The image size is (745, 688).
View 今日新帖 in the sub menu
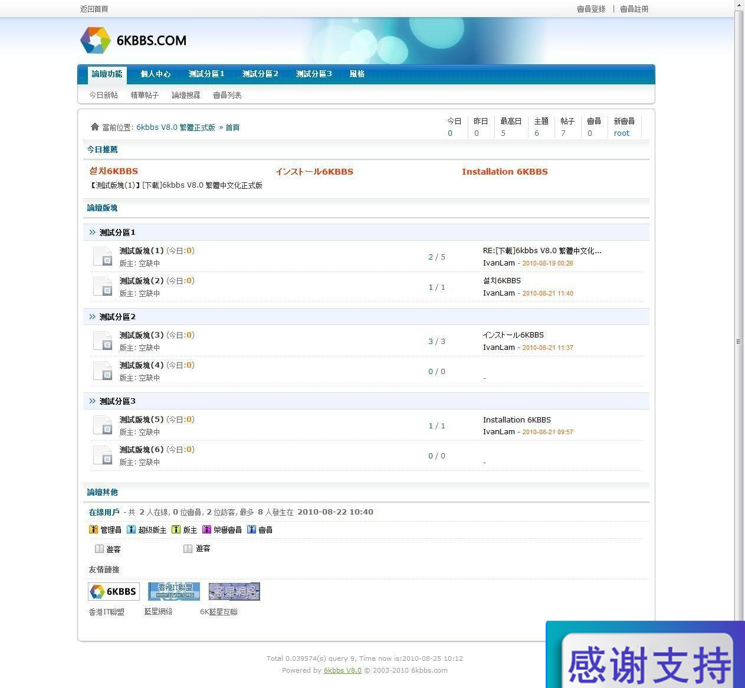(103, 95)
